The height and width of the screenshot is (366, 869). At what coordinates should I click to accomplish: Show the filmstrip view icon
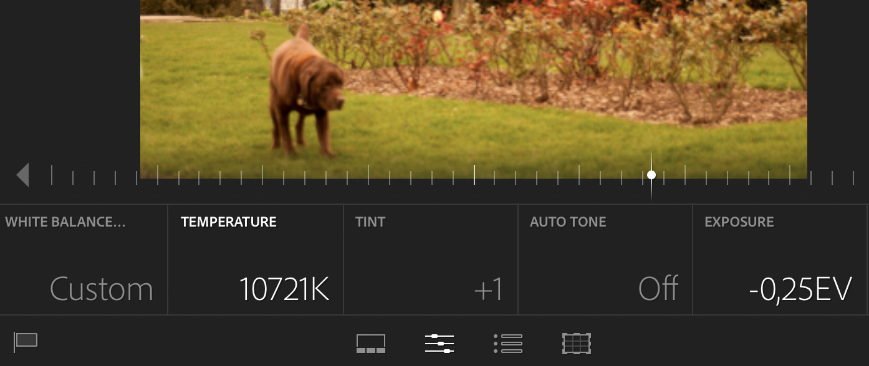point(371,344)
